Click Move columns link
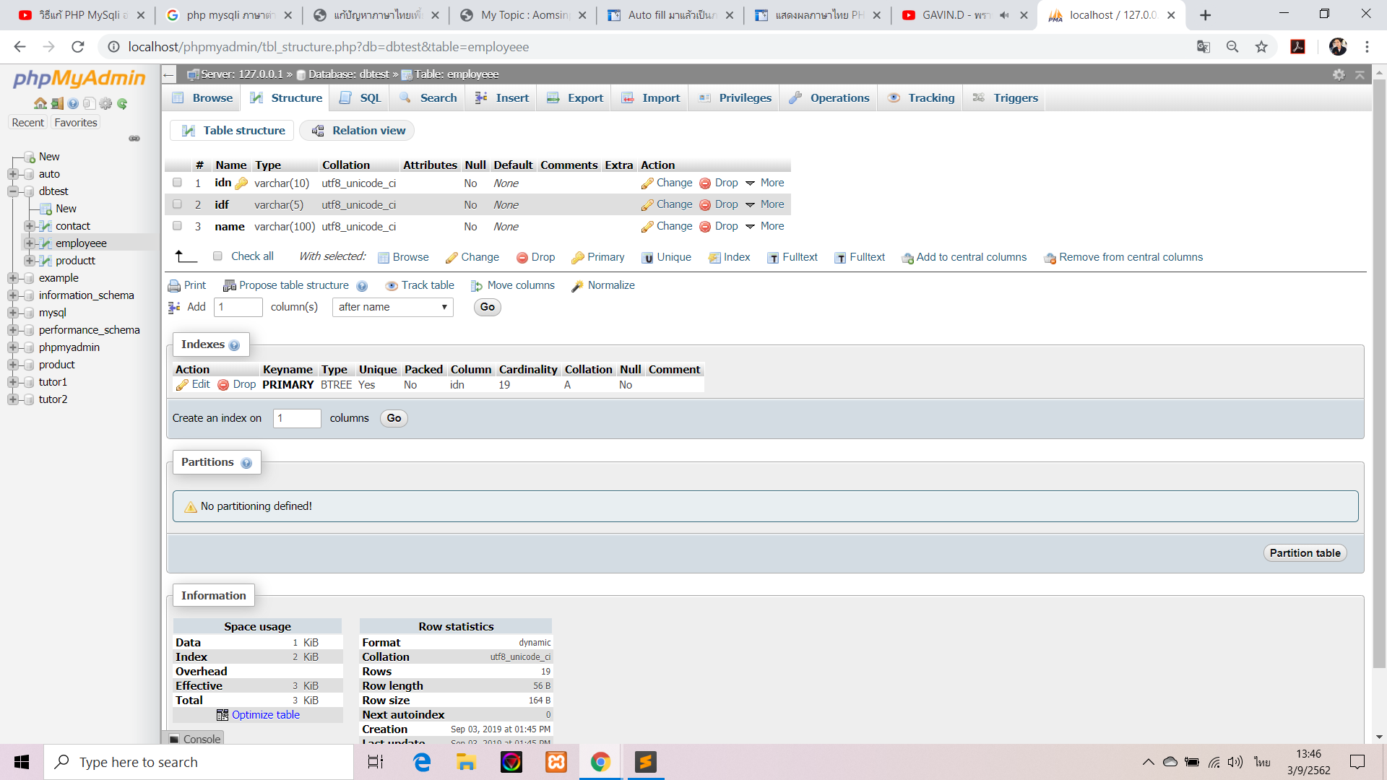The height and width of the screenshot is (780, 1387). coord(513,285)
